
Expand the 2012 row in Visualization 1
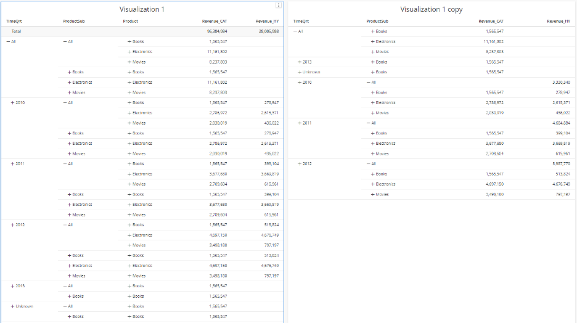tap(13, 225)
